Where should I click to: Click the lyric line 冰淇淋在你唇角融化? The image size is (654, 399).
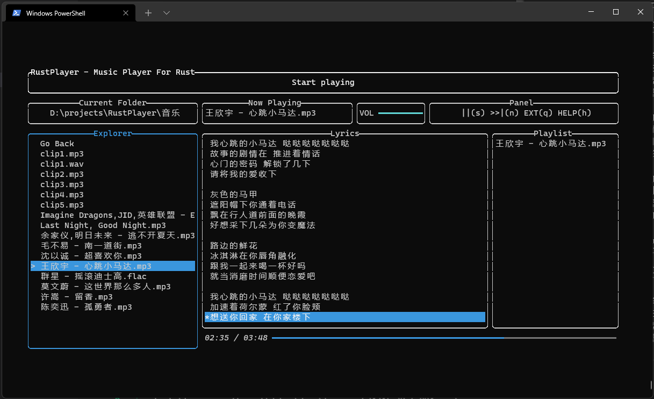tap(253, 256)
